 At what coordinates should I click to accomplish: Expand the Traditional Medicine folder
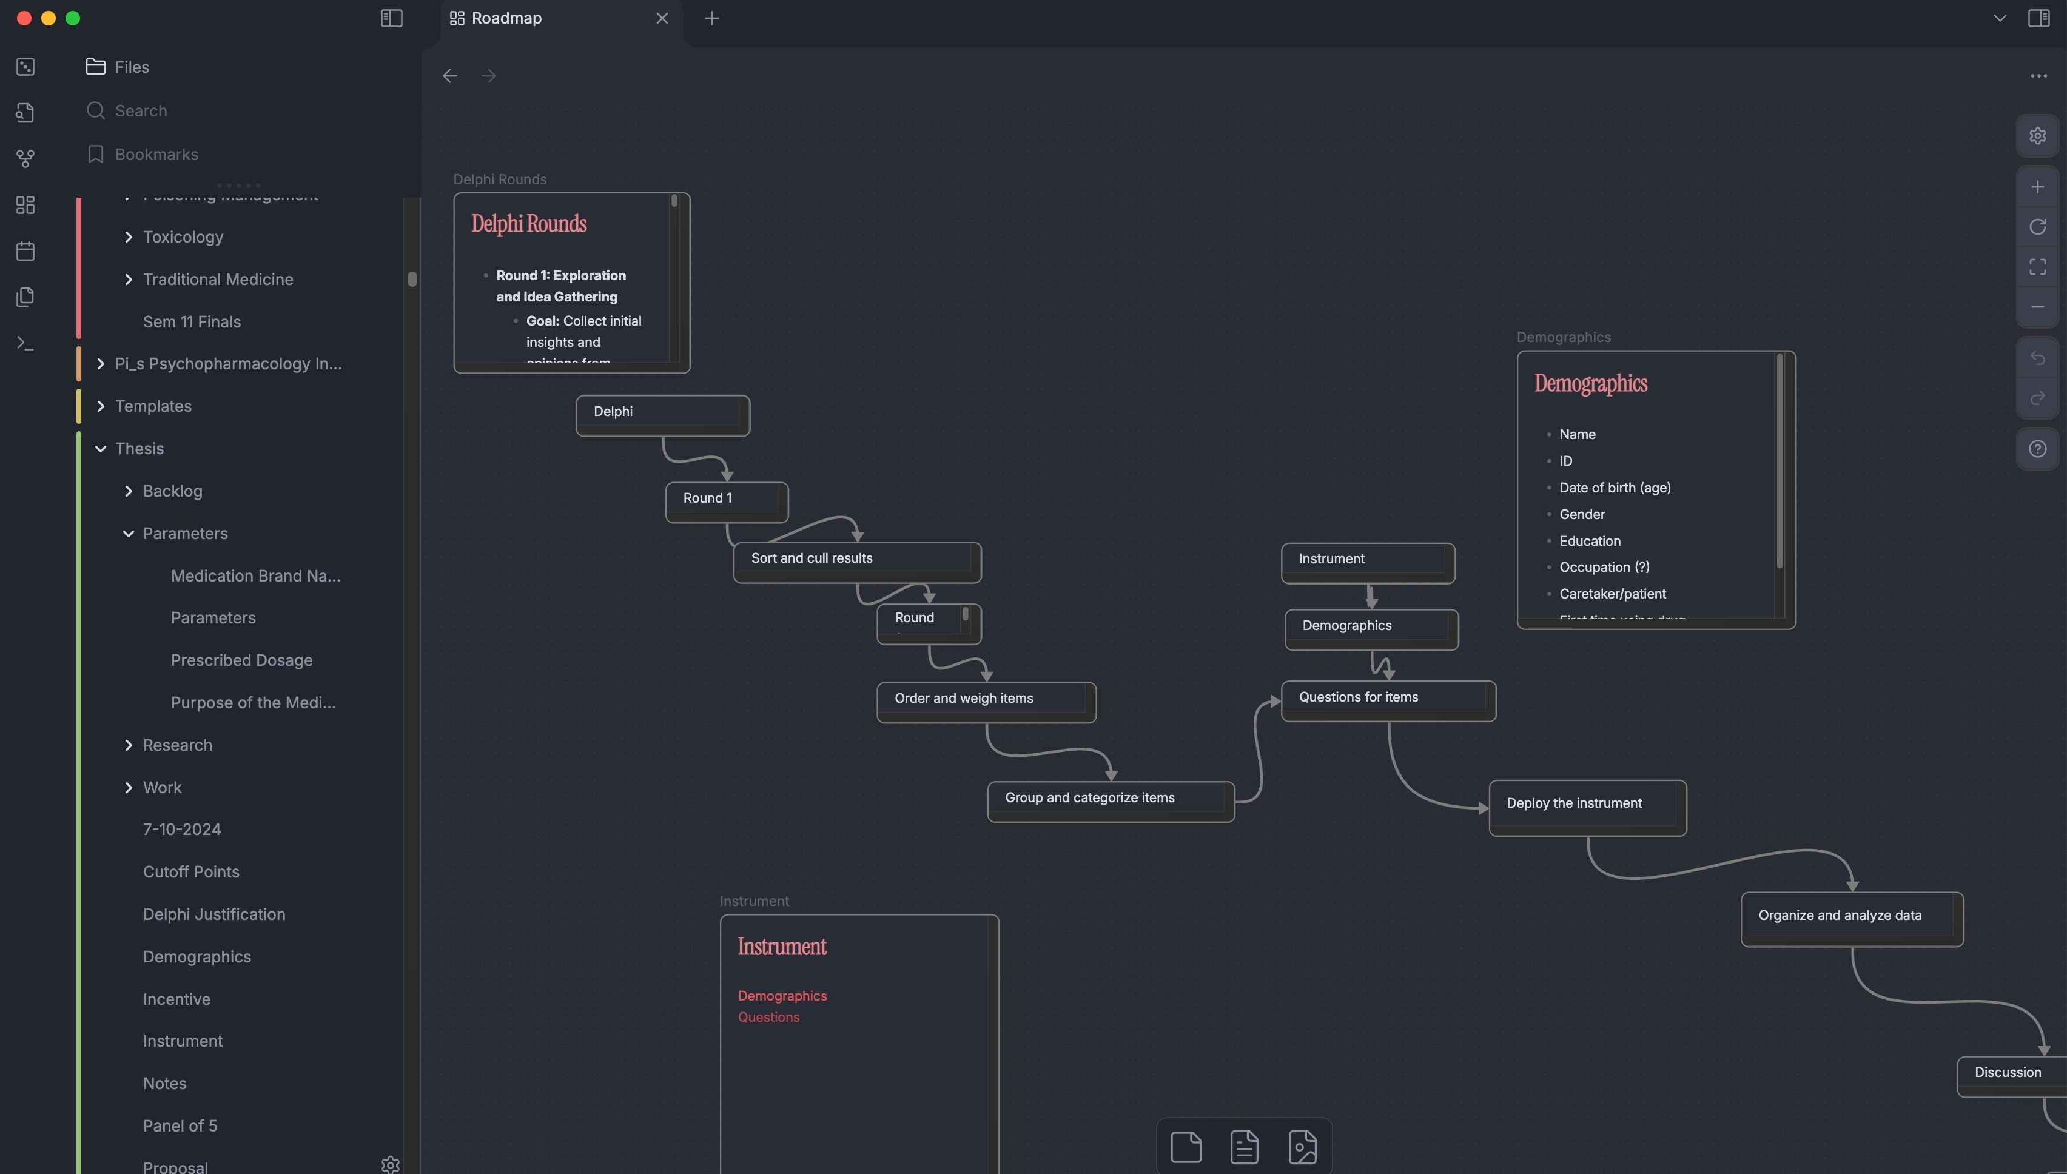pyautogui.click(x=128, y=279)
